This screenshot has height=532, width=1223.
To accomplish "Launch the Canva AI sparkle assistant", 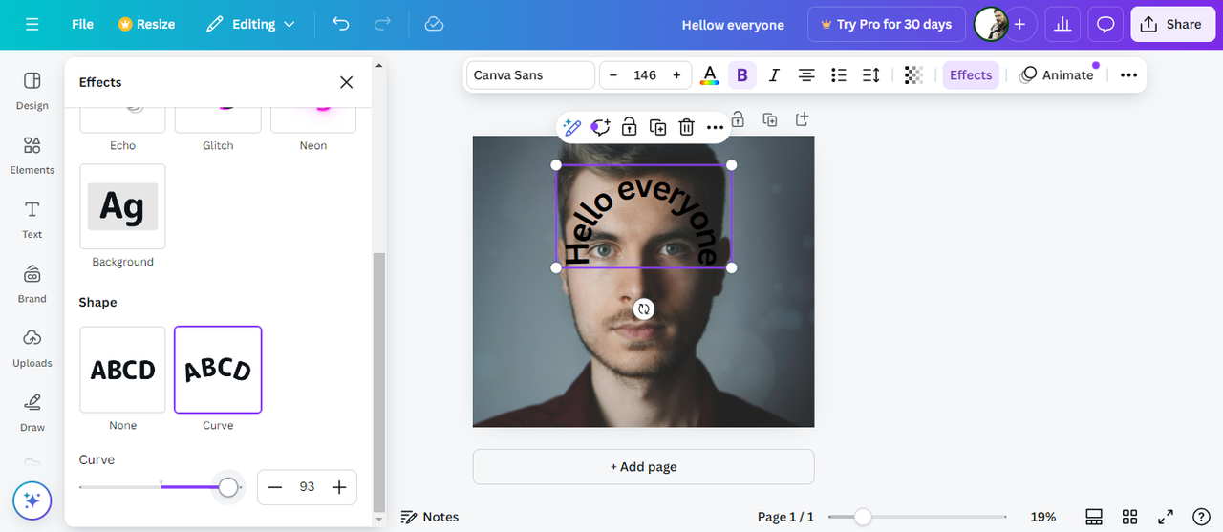I will click(x=32, y=500).
